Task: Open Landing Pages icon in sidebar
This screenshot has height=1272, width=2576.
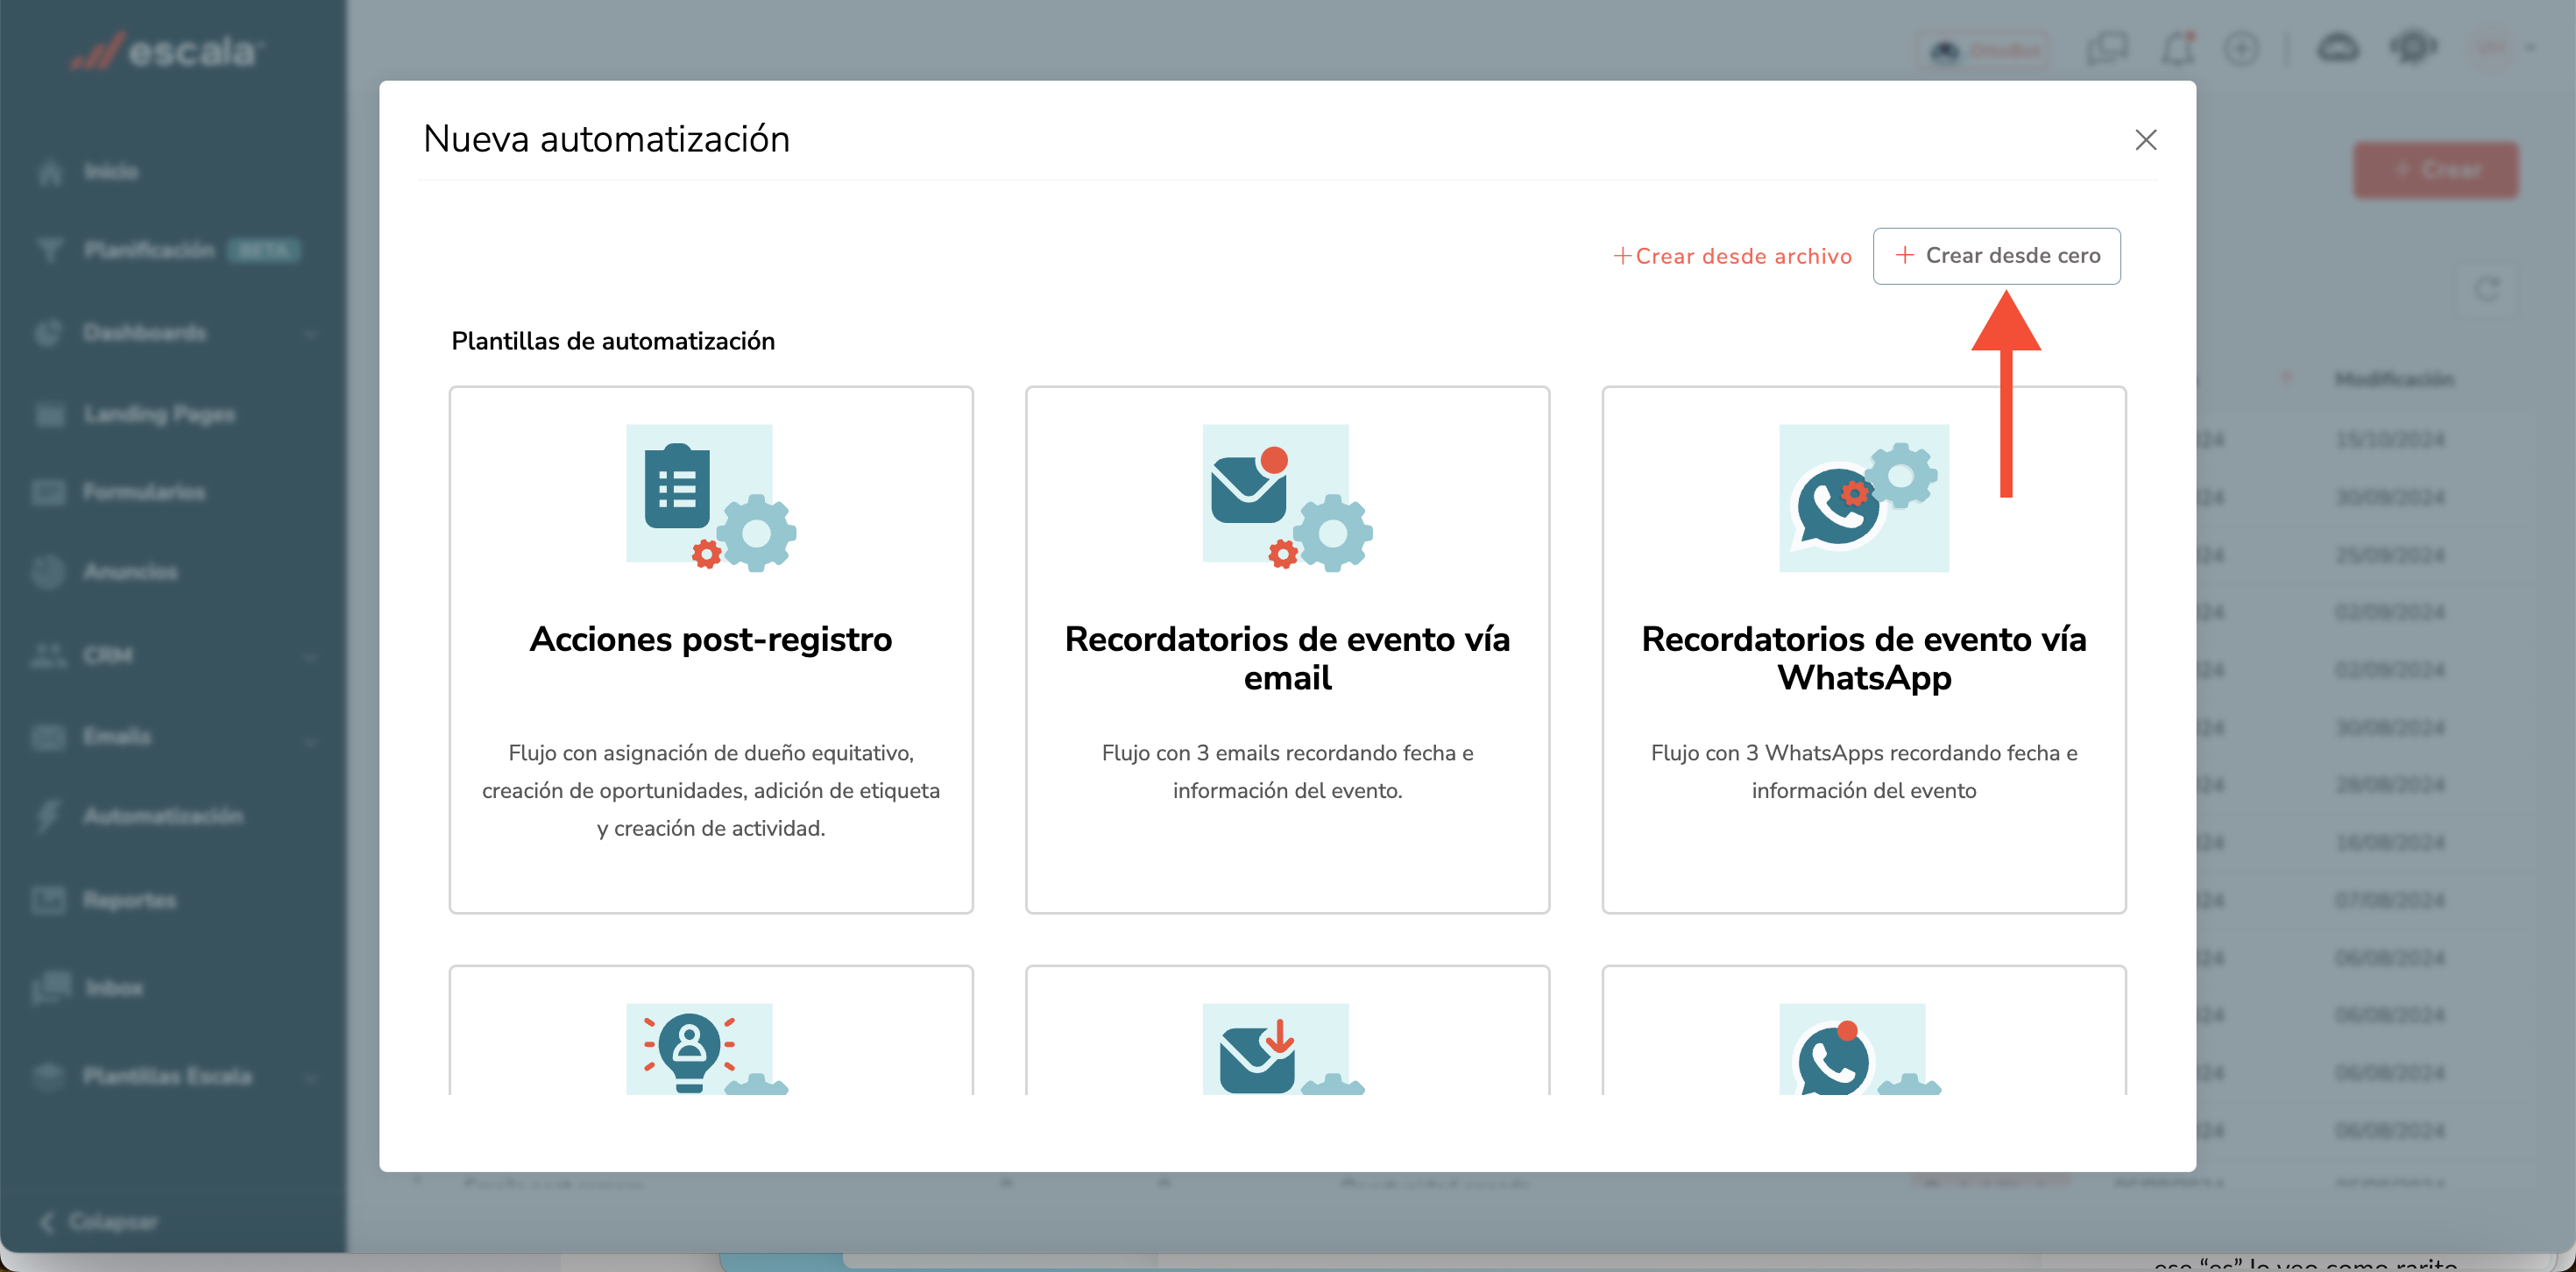Action: click(50, 414)
